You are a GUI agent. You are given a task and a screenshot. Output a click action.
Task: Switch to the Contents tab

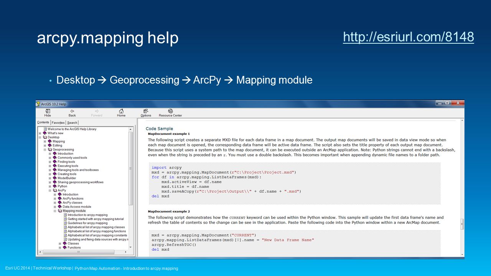coord(43,122)
